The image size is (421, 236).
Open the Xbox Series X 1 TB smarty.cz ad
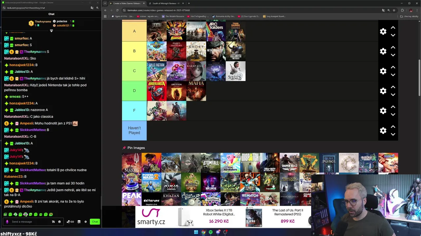[207, 217]
